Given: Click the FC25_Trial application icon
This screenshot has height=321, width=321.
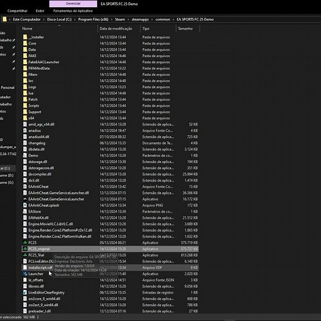Looking at the screenshot, I should [25, 255].
